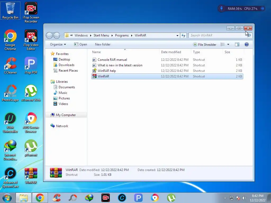
Task: Sort by Size column header
Action: (233, 52)
